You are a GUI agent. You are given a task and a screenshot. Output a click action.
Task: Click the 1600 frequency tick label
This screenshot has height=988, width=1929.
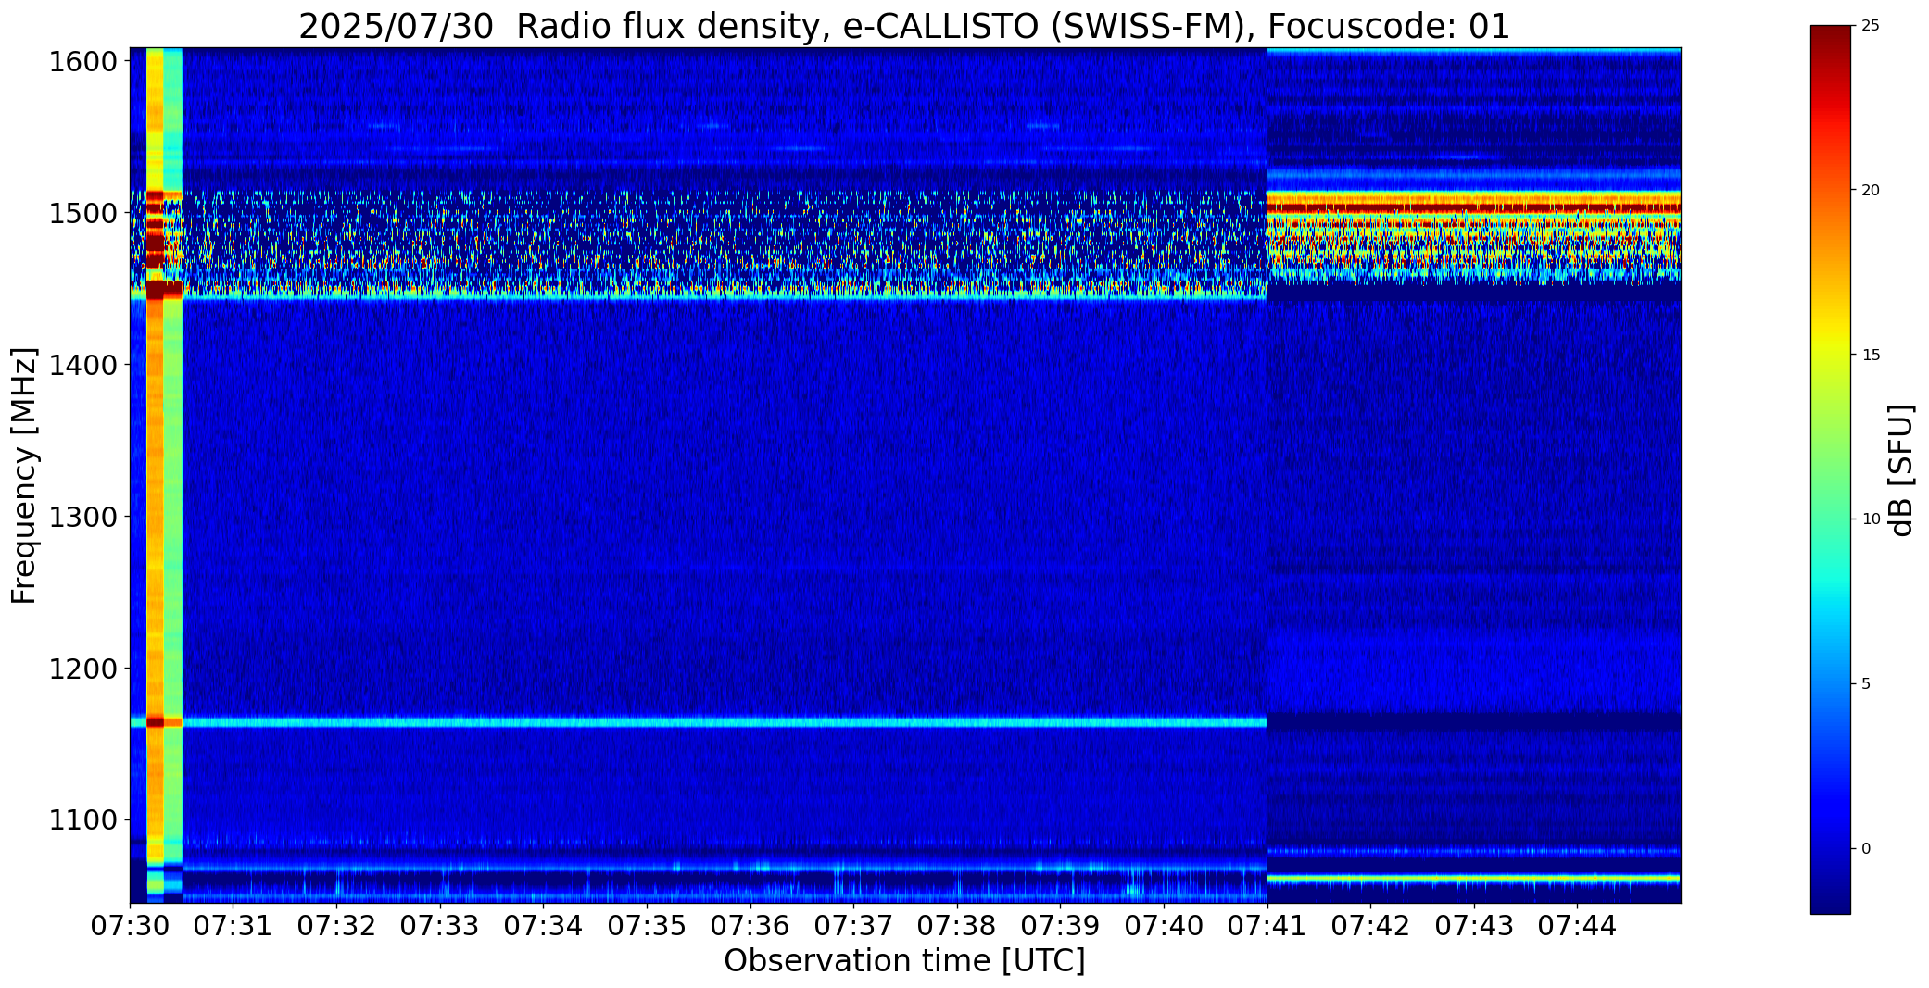[82, 62]
